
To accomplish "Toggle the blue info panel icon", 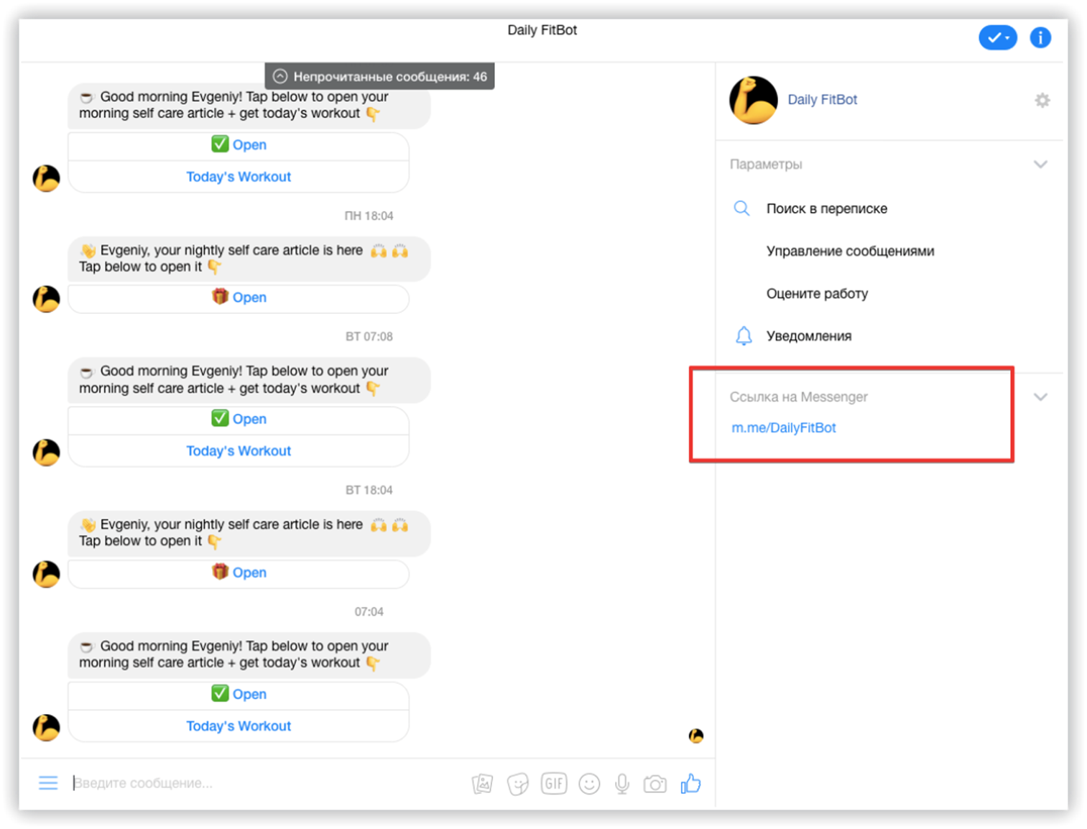I will pyautogui.click(x=1040, y=37).
